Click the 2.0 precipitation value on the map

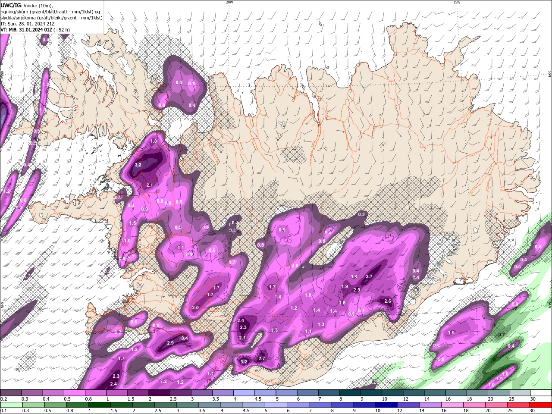point(195,307)
